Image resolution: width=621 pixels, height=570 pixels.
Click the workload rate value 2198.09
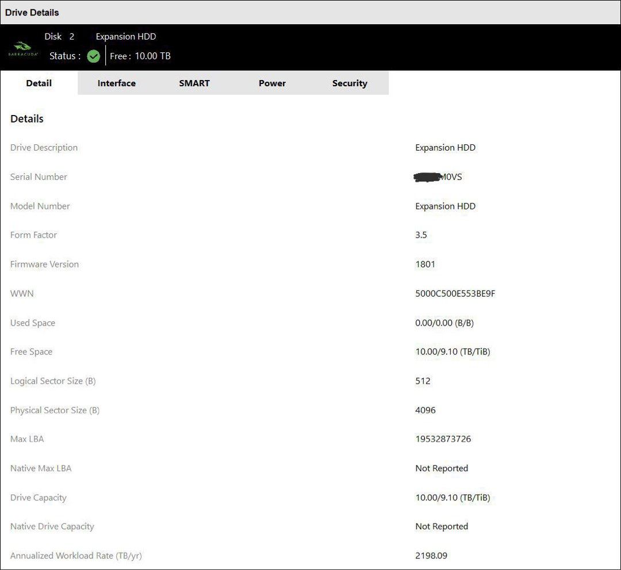click(x=431, y=556)
